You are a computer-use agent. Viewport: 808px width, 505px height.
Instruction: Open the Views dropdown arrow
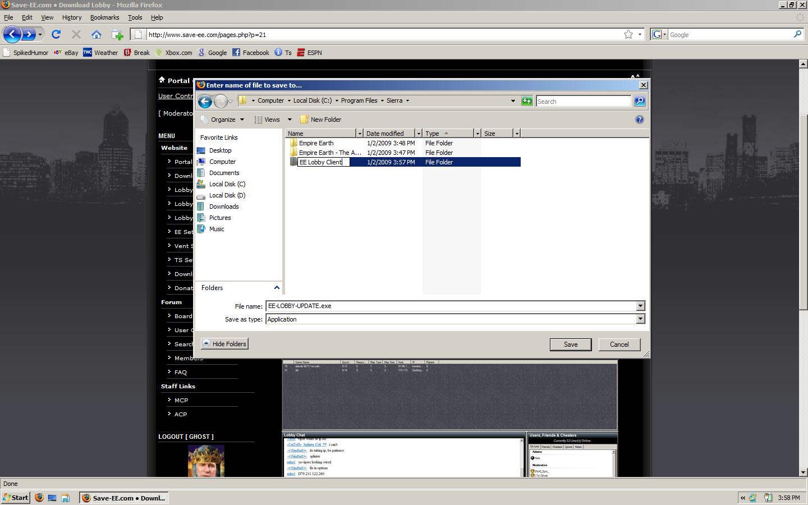pos(290,120)
